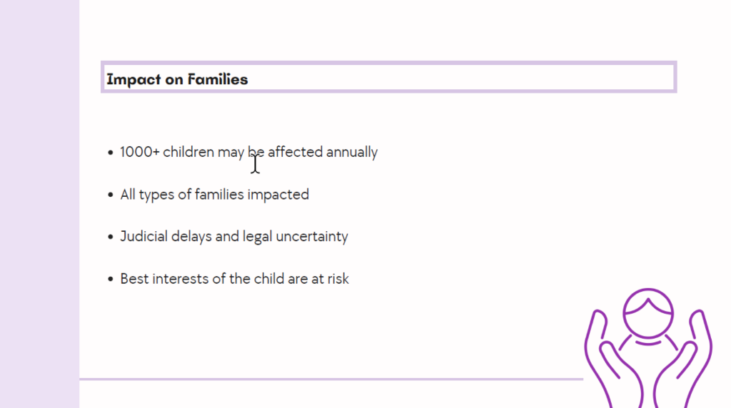The image size is (731, 408).
Task: Click the child-in-hands illustration
Action: (648, 348)
